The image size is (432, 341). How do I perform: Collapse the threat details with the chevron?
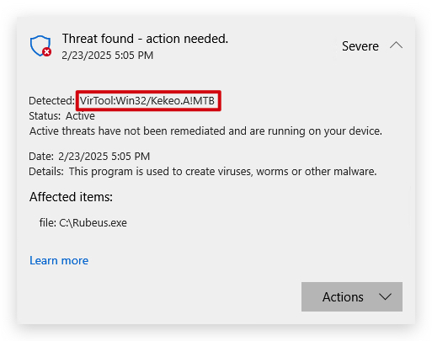396,45
